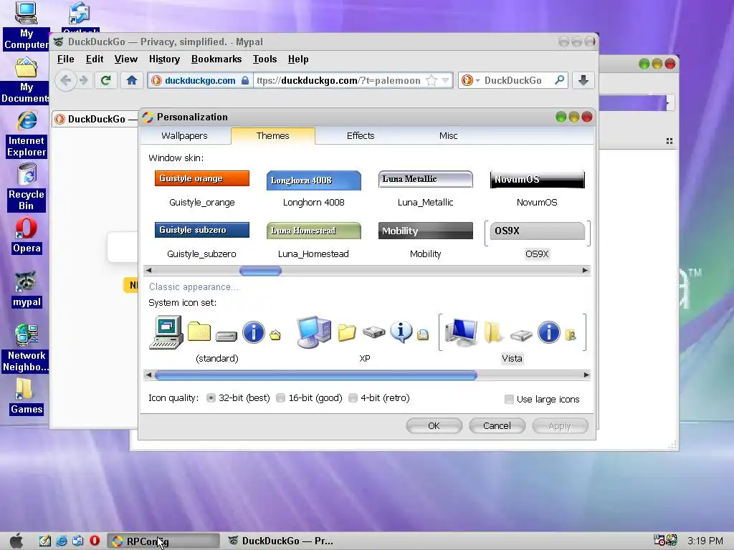Open the Mypal History menu
This screenshot has width=734, height=550.
(x=164, y=59)
